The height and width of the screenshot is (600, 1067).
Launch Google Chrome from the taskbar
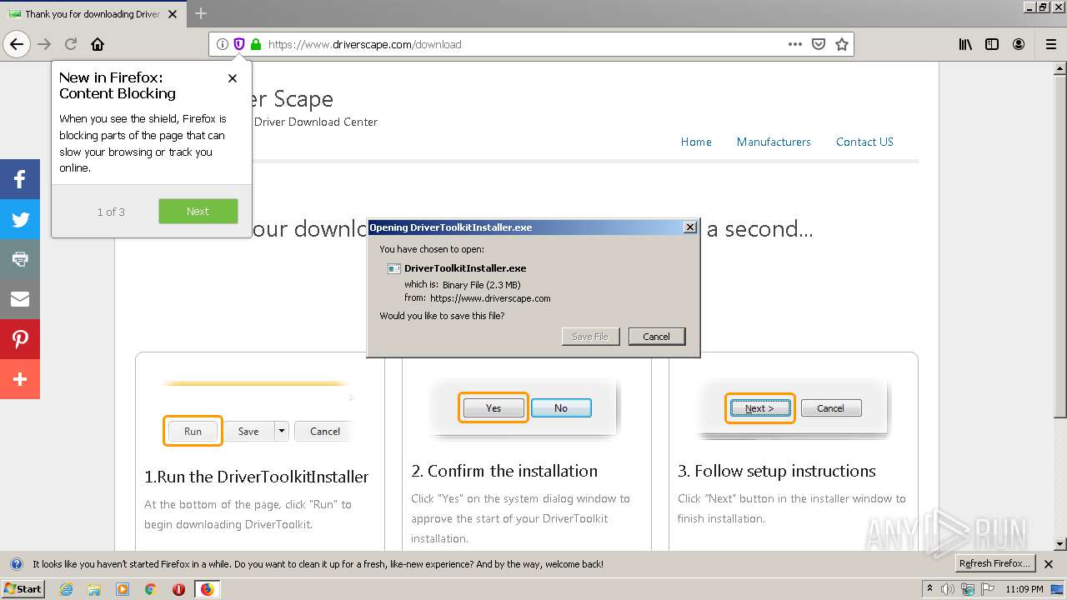click(151, 589)
